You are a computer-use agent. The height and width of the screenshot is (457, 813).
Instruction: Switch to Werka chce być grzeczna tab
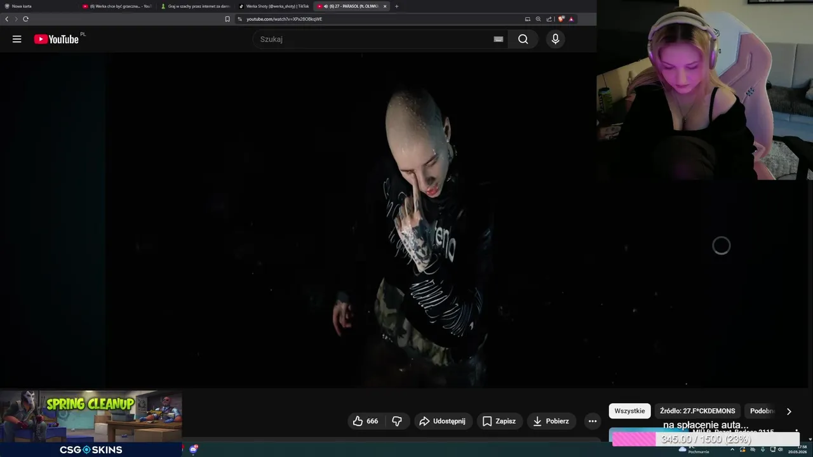pyautogui.click(x=118, y=6)
